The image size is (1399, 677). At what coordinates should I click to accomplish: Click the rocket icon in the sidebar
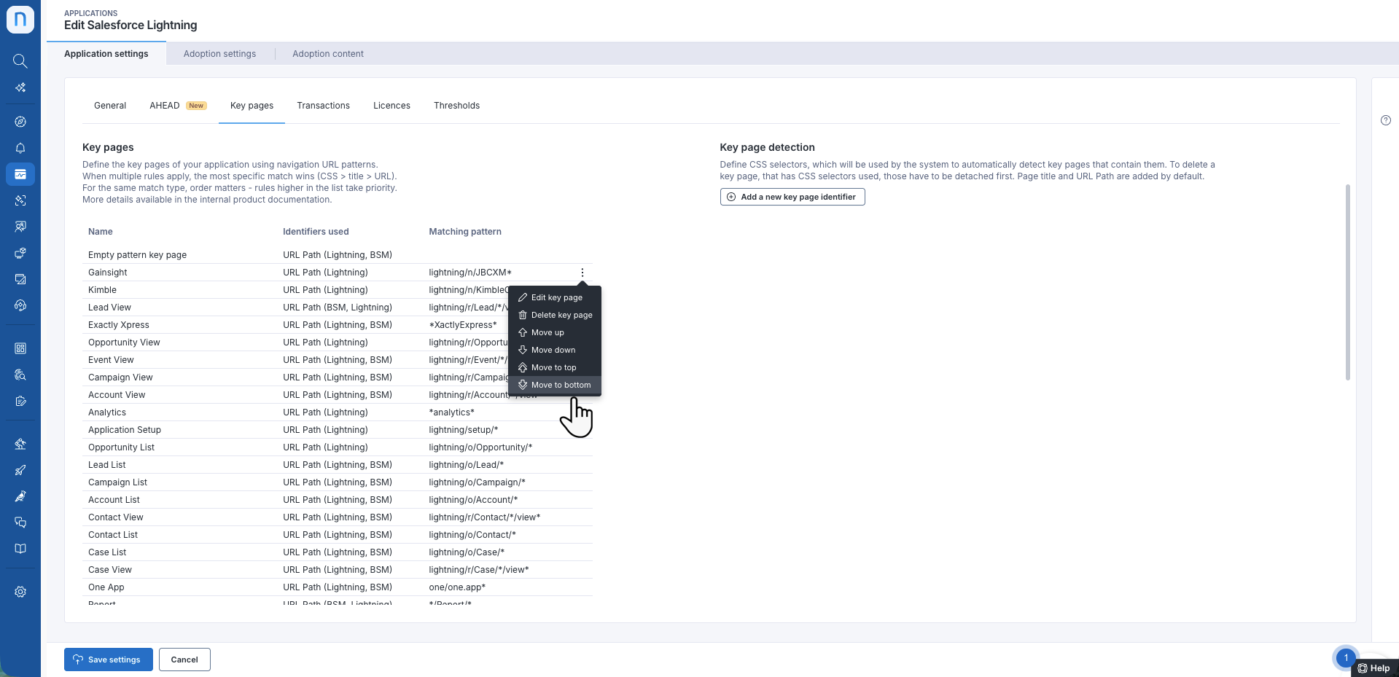(20, 470)
